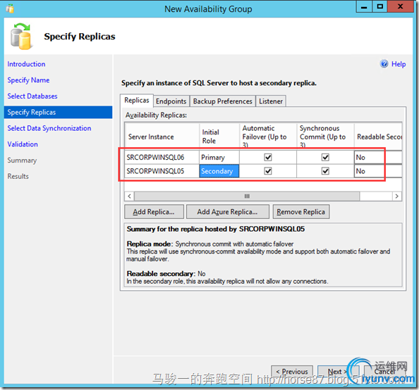The width and height of the screenshot is (419, 390).
Task: Toggle Automatic Failover checkbox for SRCORPWINSQL06
Action: coord(268,158)
